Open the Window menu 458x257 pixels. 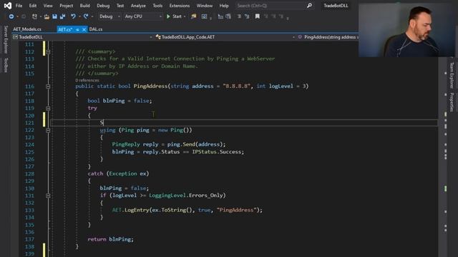[x=205, y=6]
